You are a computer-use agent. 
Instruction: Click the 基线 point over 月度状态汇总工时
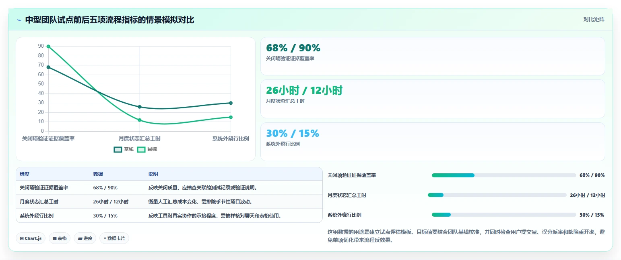point(140,107)
